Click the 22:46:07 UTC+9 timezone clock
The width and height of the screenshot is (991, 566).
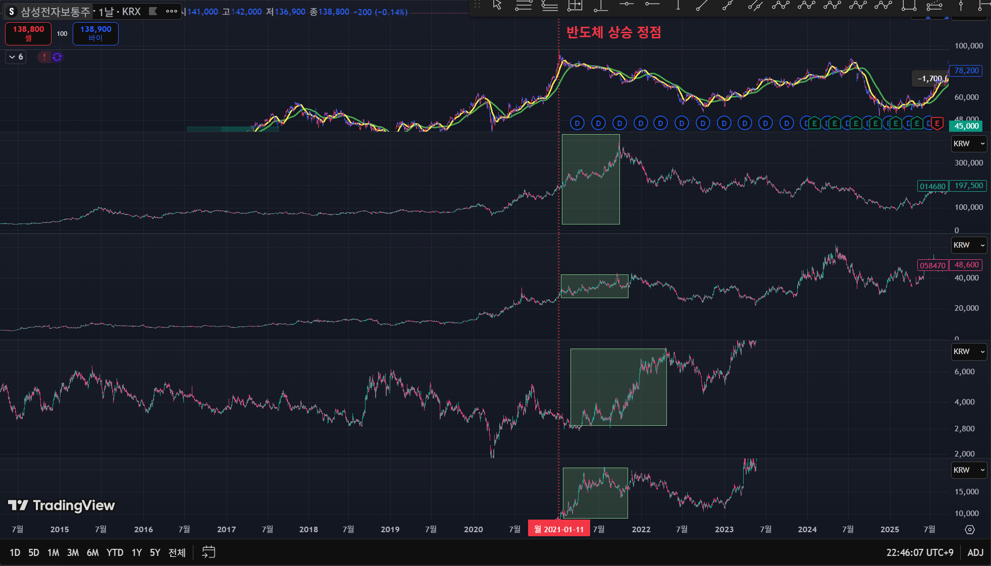919,552
